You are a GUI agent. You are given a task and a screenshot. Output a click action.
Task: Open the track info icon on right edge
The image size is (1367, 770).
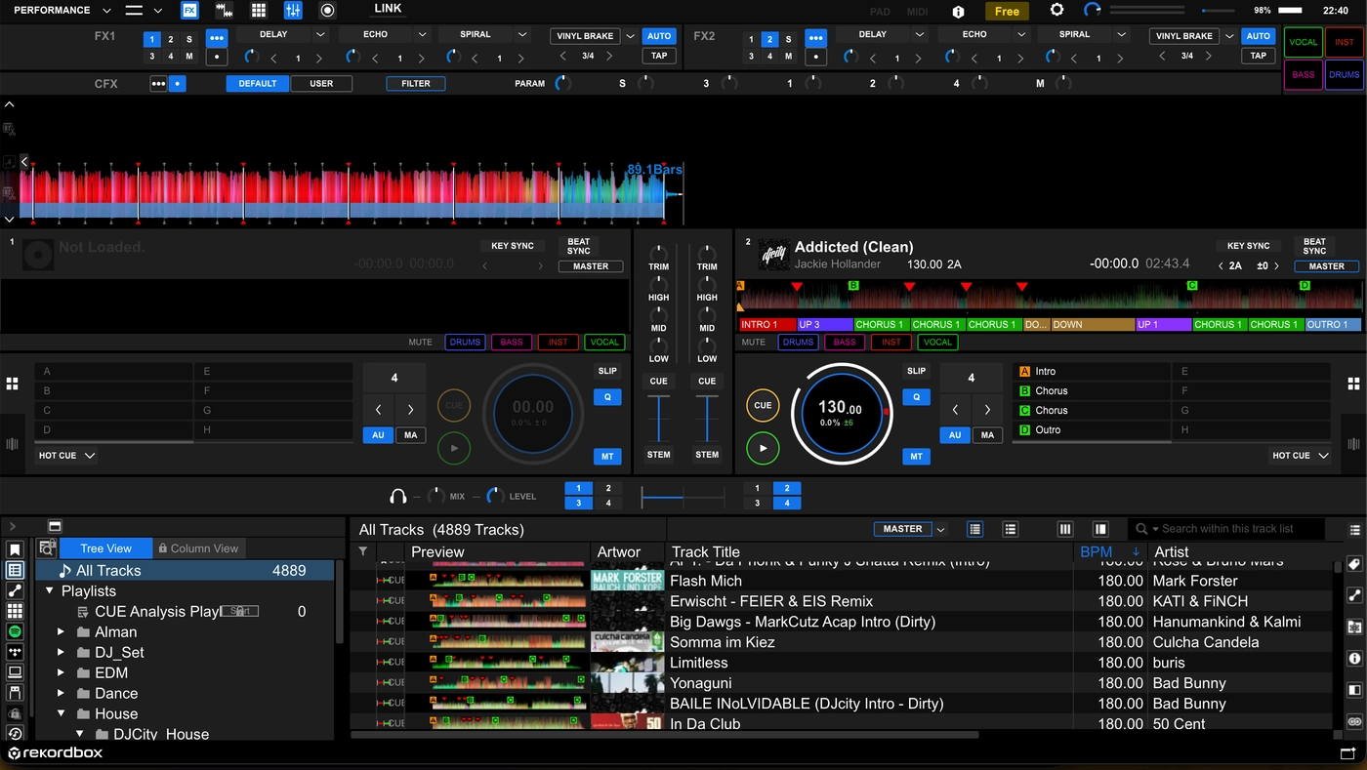[1354, 659]
